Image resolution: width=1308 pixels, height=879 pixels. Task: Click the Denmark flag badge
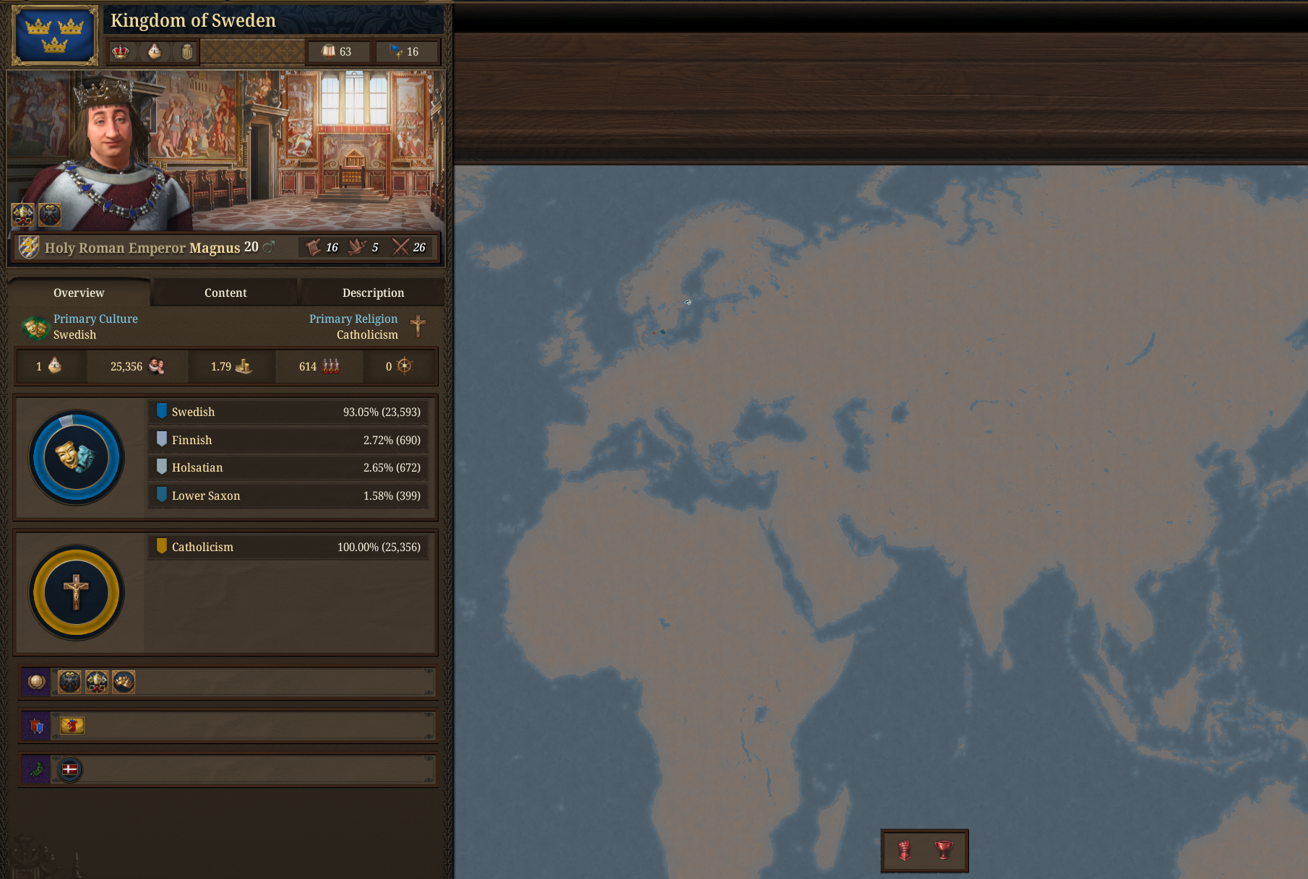click(70, 769)
